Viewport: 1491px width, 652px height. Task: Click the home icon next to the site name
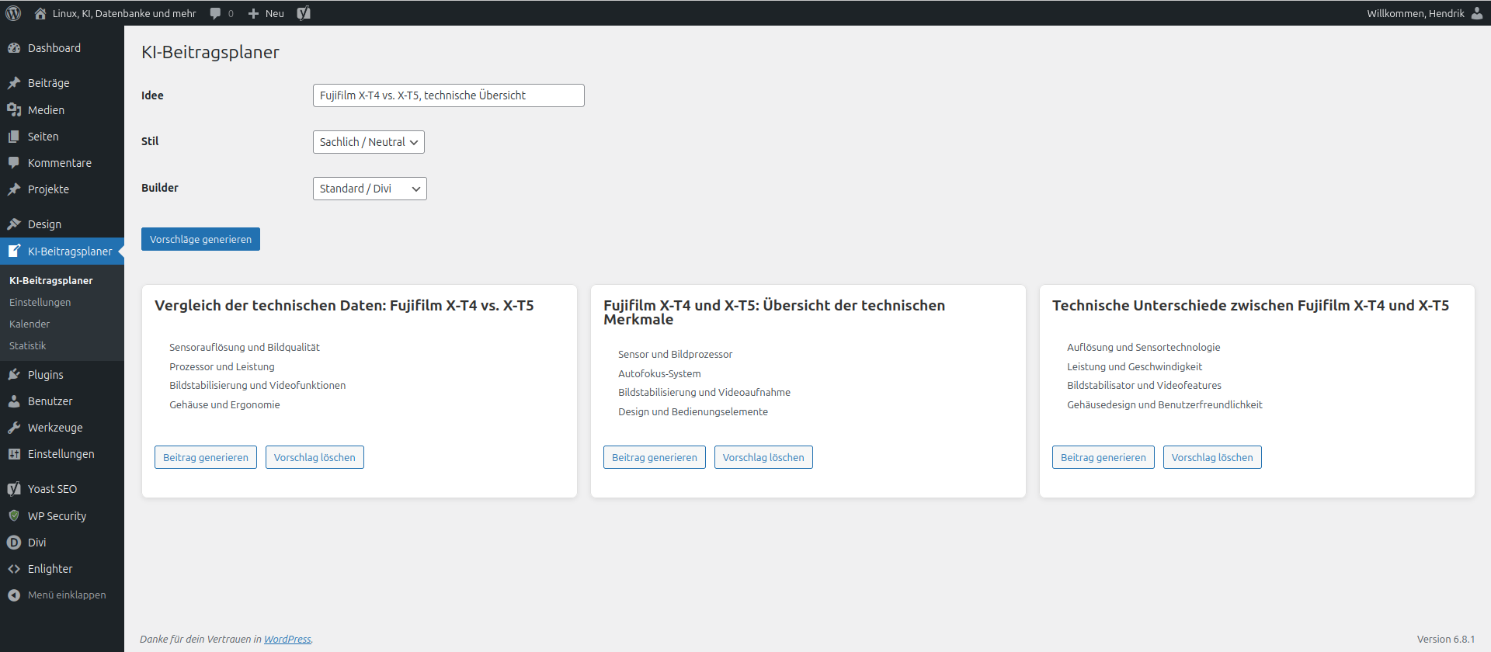click(40, 13)
